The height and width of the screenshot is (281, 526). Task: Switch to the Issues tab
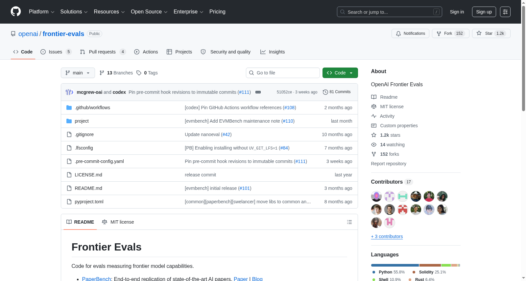pyautogui.click(x=56, y=52)
